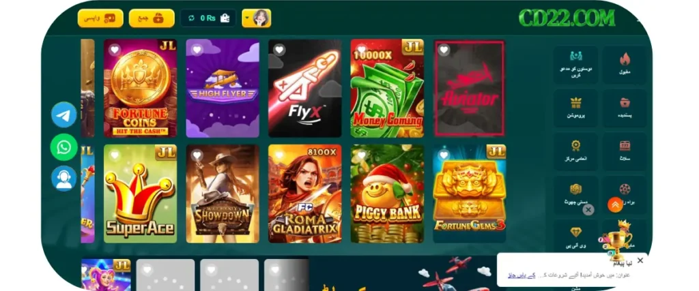Screen dimensions: 699x291
Task: Close the new message notification popup
Action: coord(640,260)
